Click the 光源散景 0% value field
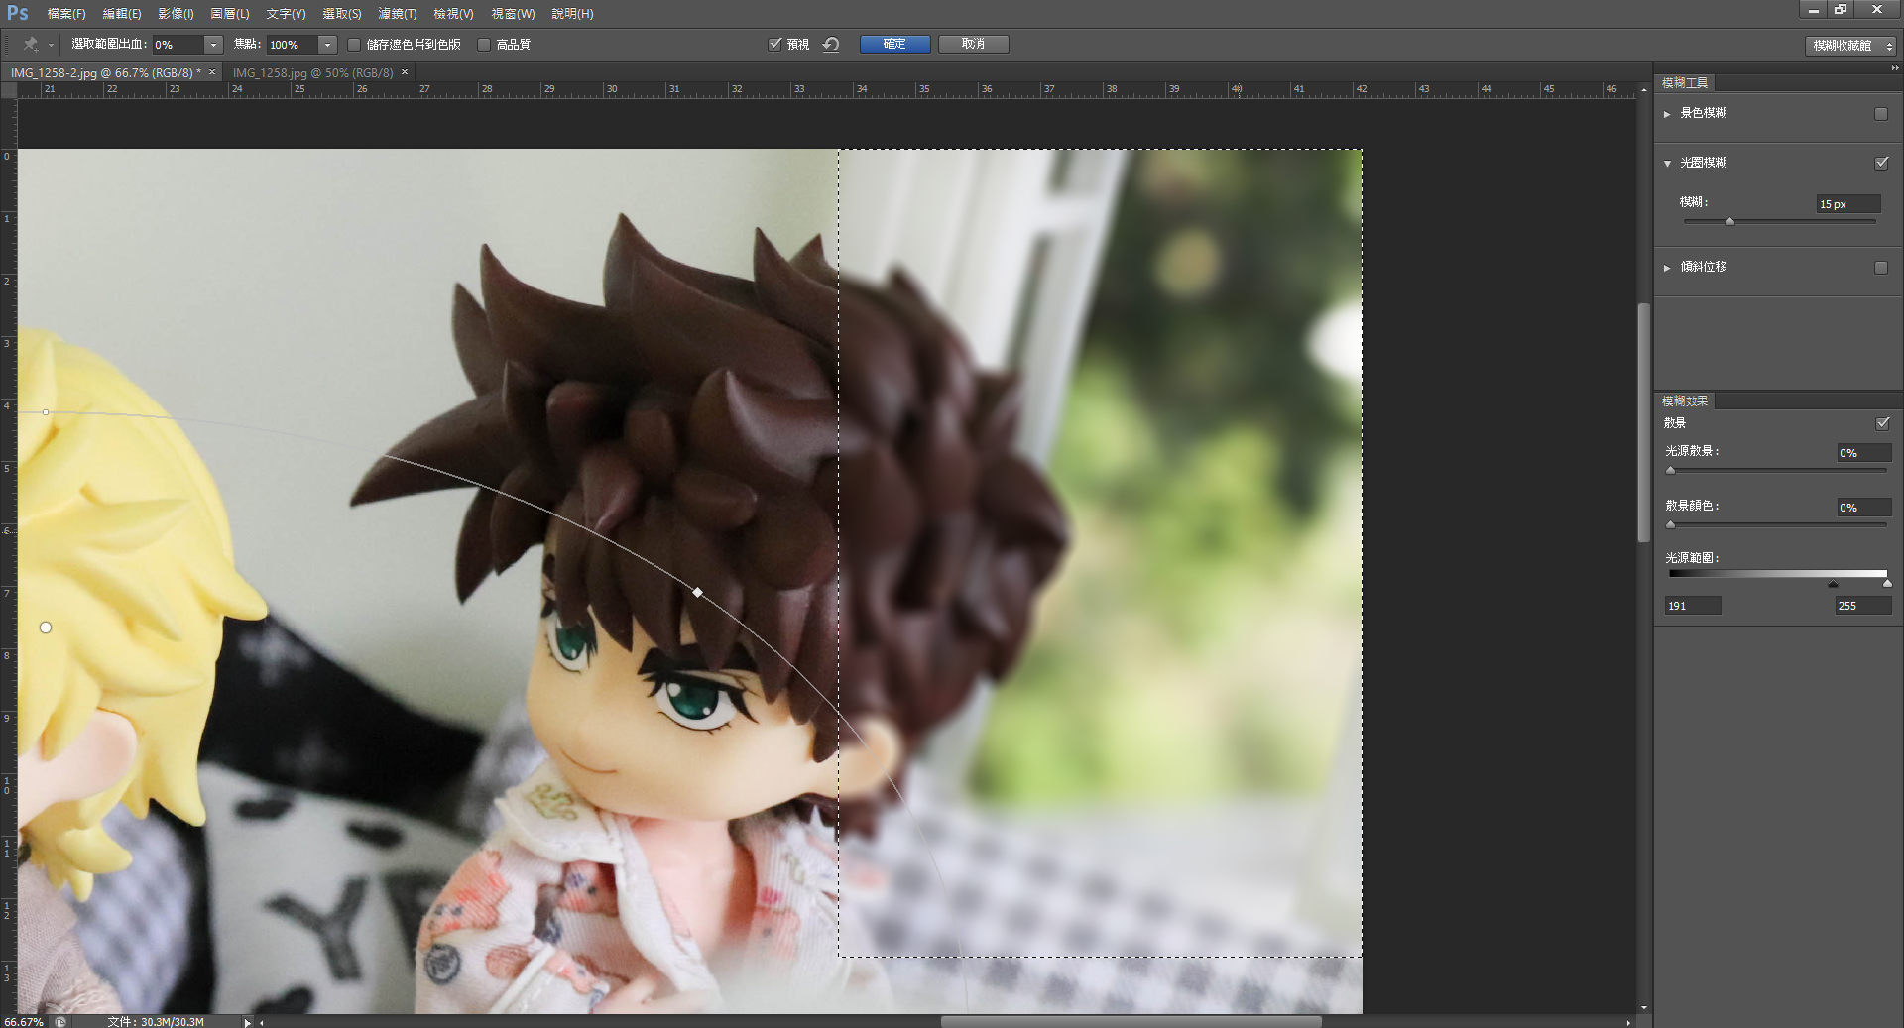The image size is (1904, 1028). [1864, 453]
